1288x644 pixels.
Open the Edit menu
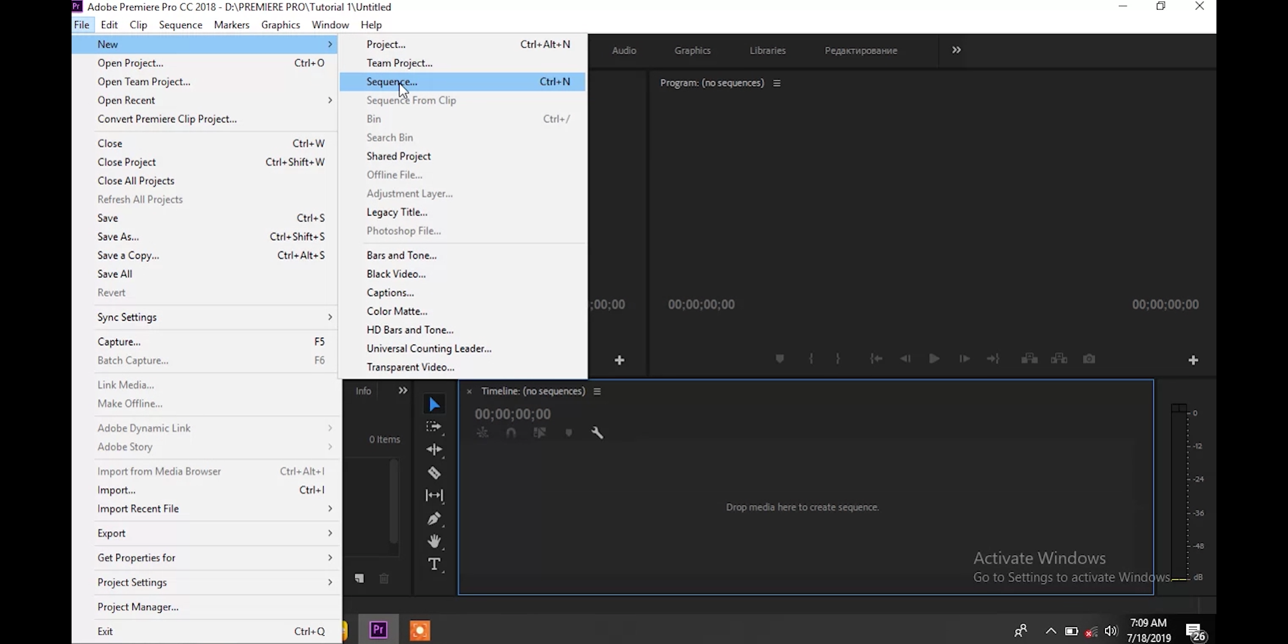point(109,25)
